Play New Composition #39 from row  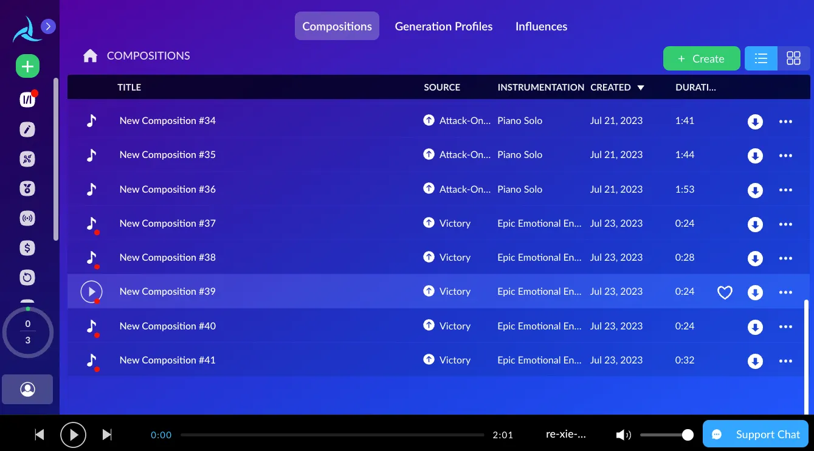pyautogui.click(x=91, y=292)
